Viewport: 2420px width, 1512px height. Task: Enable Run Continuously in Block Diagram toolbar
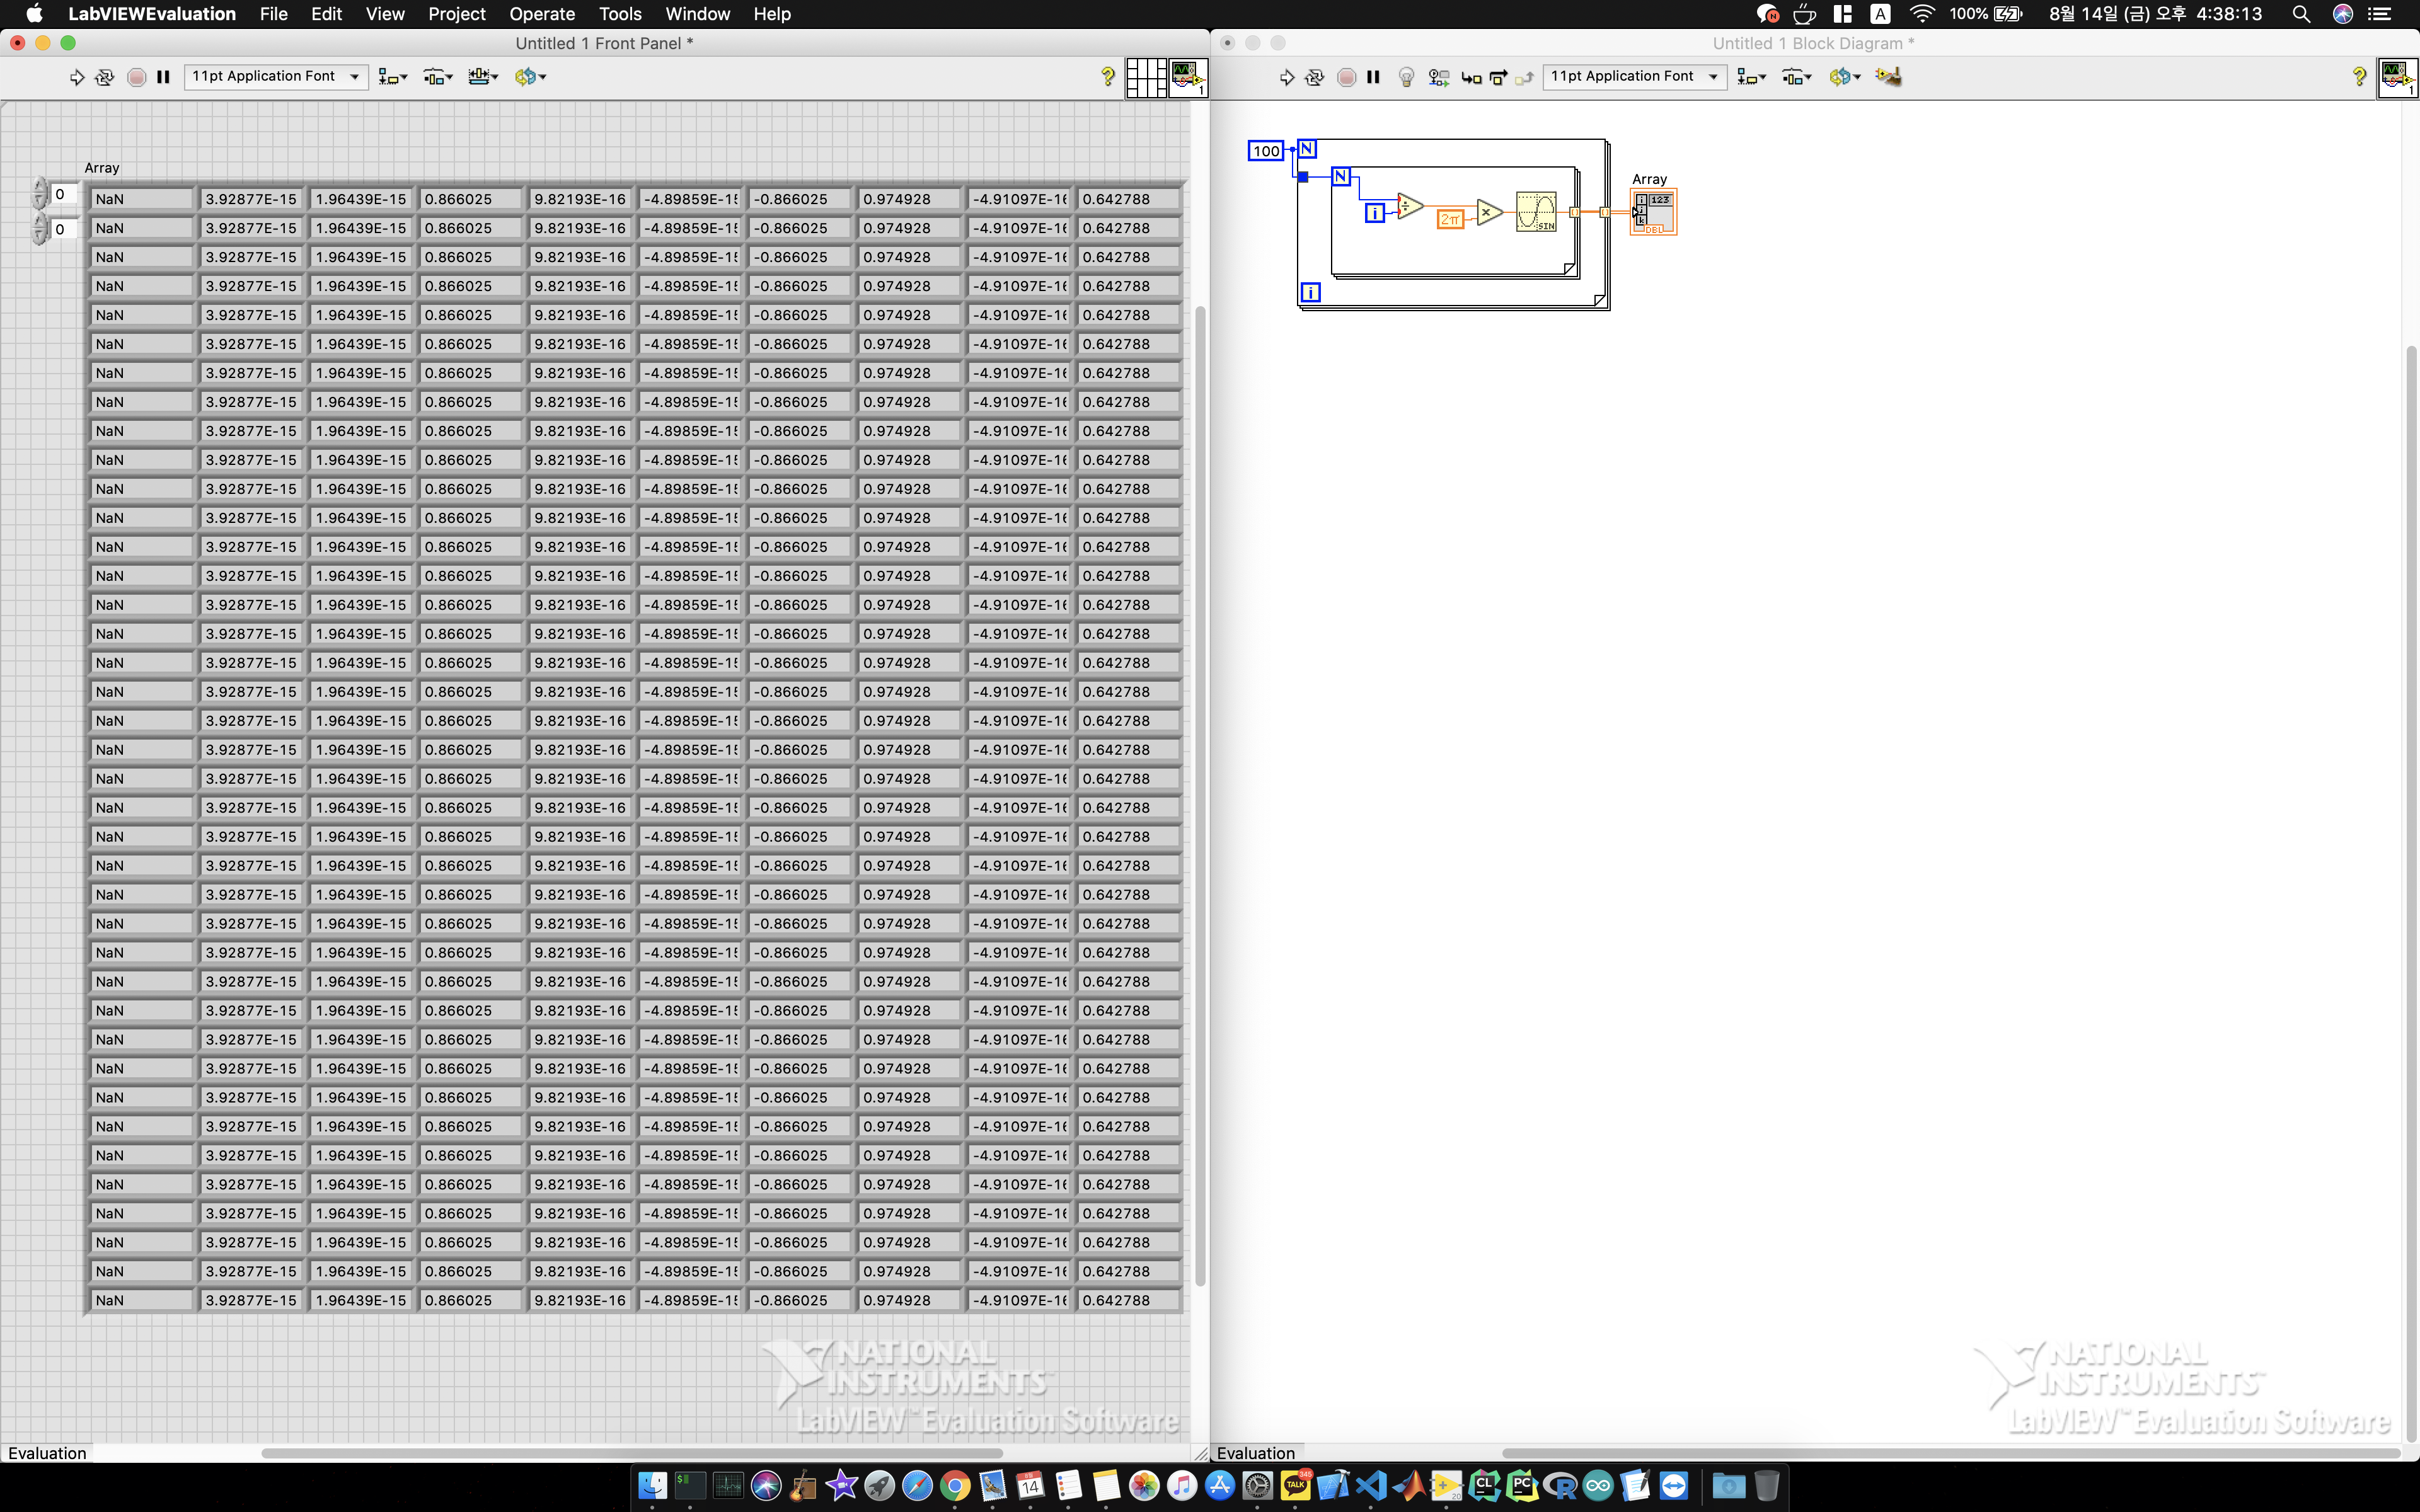click(x=1315, y=77)
